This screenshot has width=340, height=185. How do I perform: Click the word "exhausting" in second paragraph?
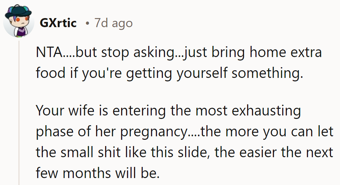(x=266, y=111)
